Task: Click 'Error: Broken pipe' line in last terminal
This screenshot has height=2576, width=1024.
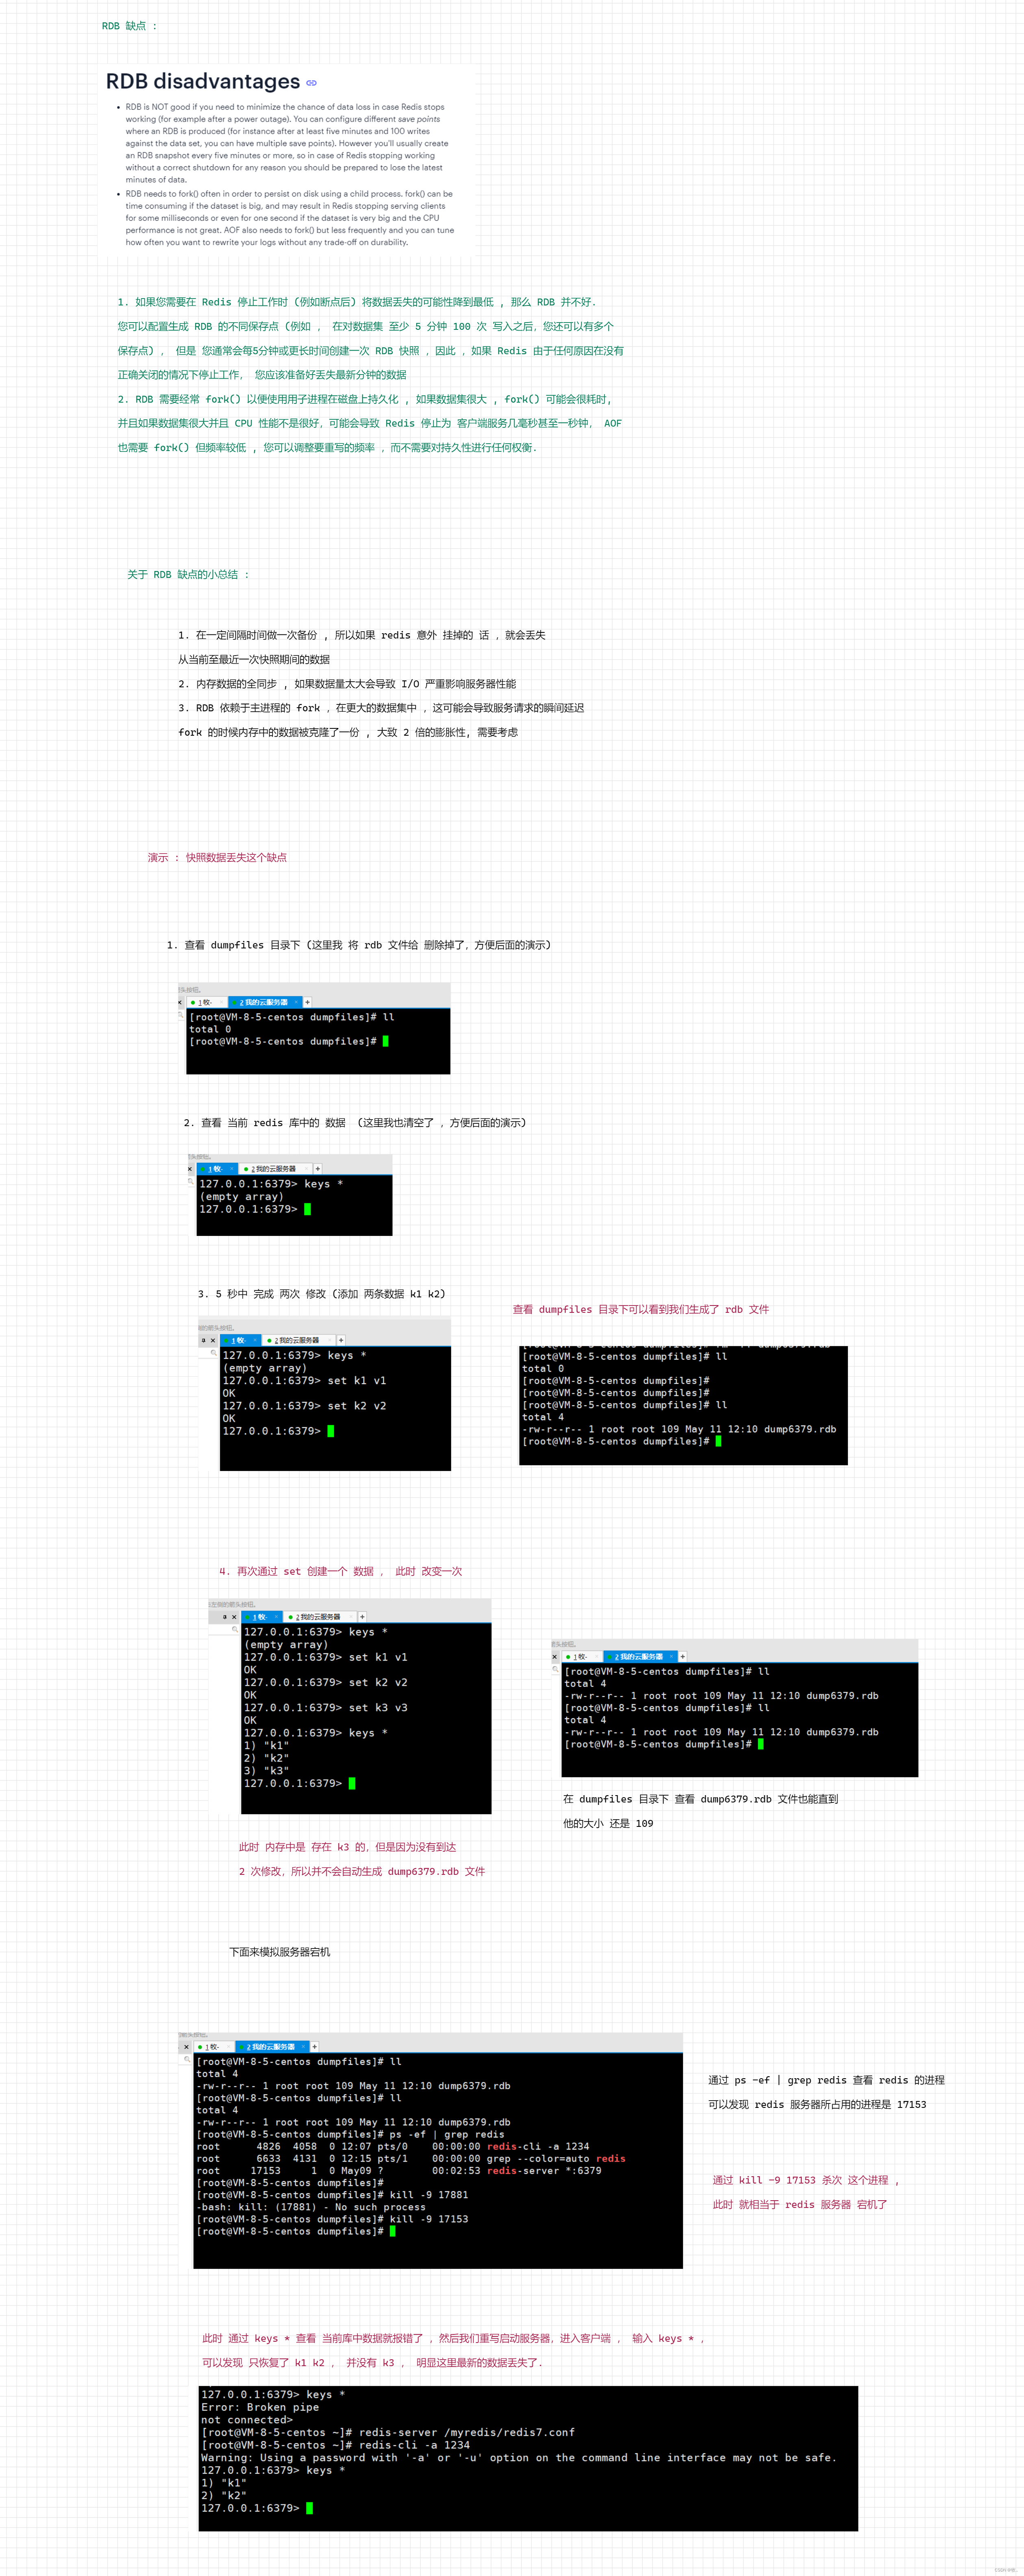Action: 260,2407
